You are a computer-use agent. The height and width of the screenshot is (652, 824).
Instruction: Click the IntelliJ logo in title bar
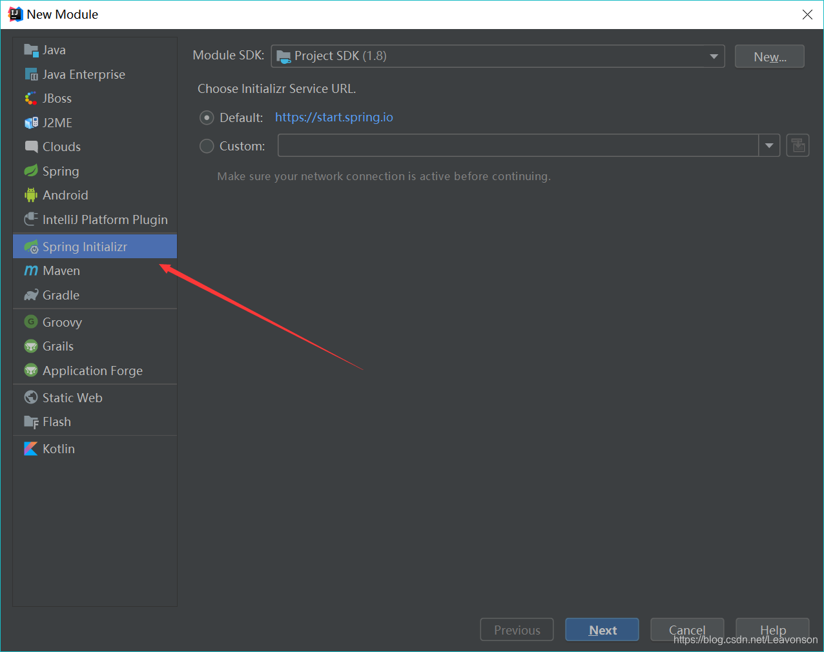pyautogui.click(x=15, y=14)
